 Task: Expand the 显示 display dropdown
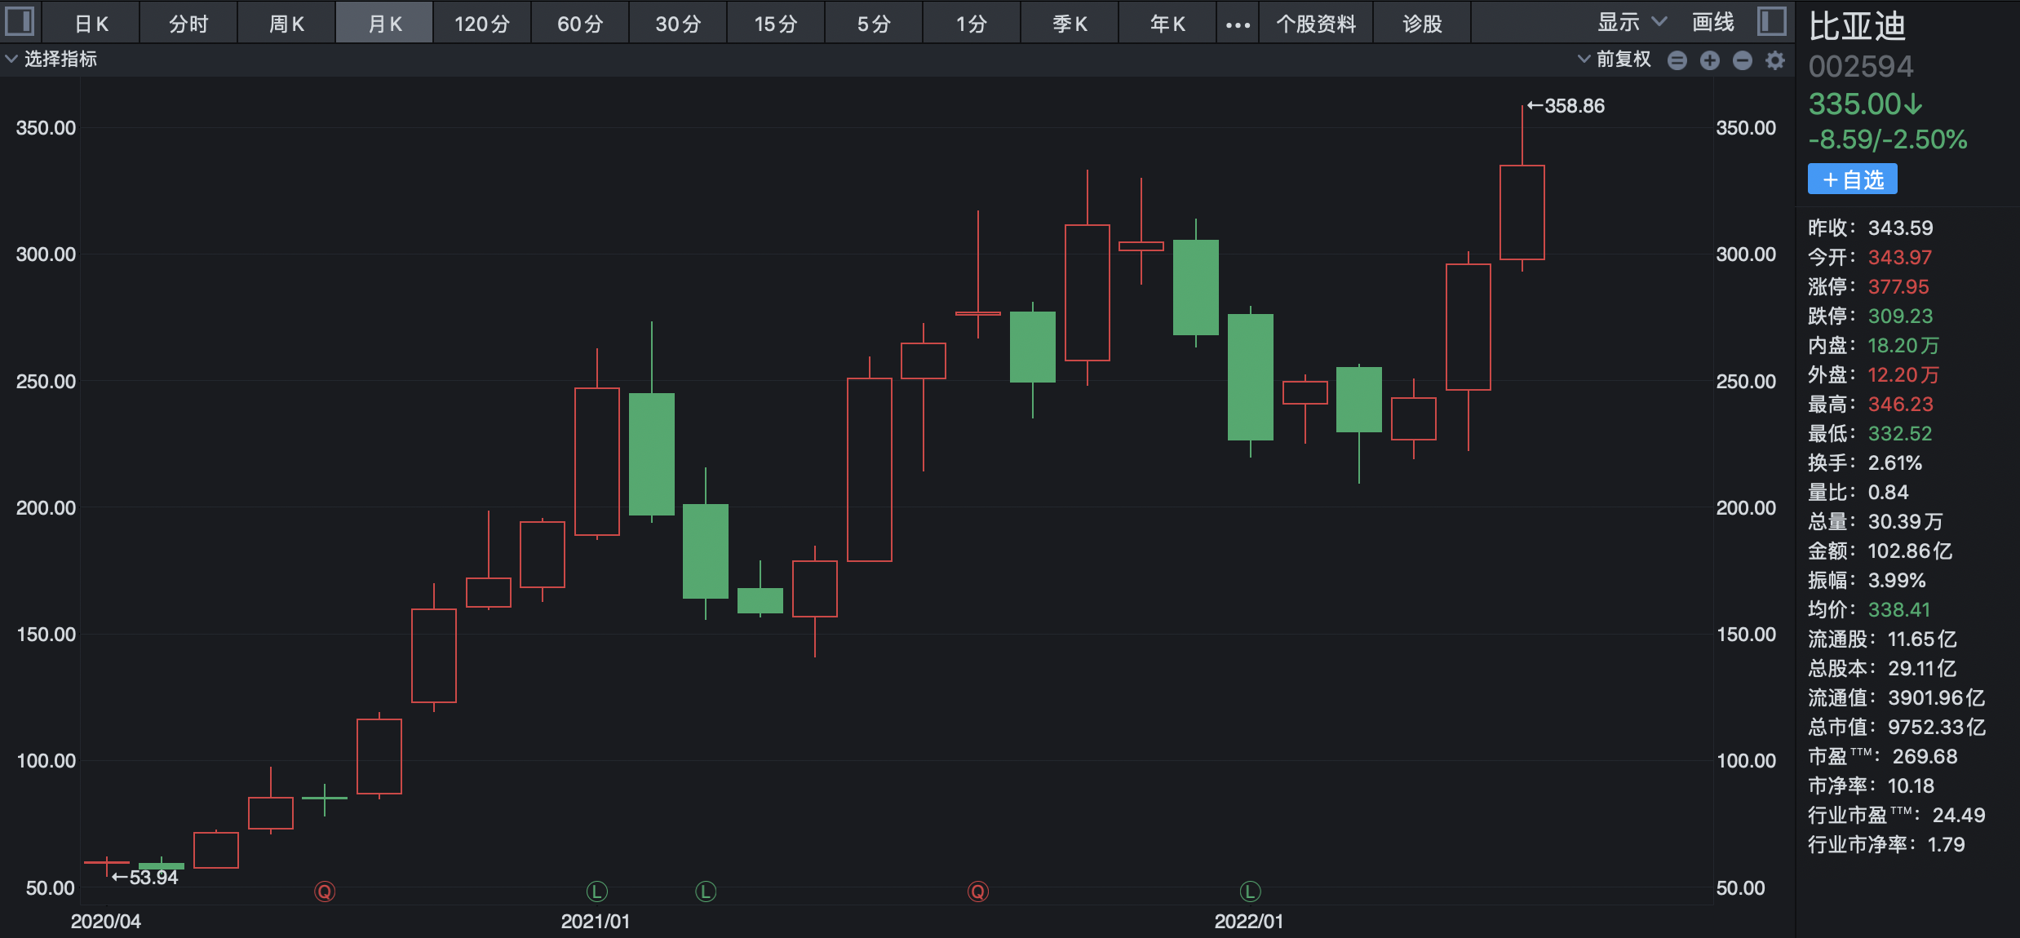pyautogui.click(x=1631, y=22)
